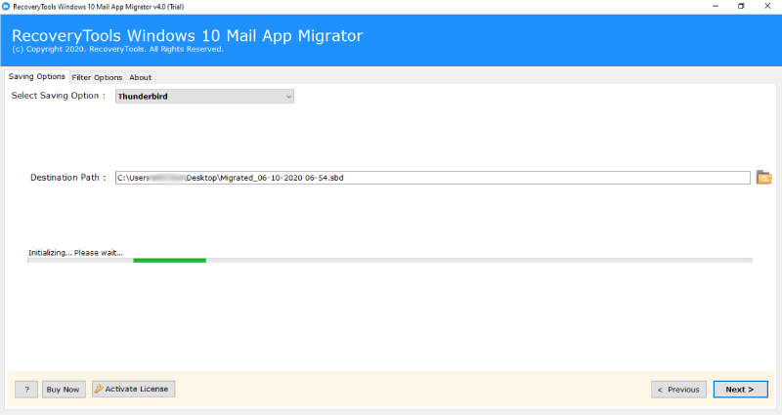Open the About tab
Screen dimensions: 782x415
click(140, 77)
